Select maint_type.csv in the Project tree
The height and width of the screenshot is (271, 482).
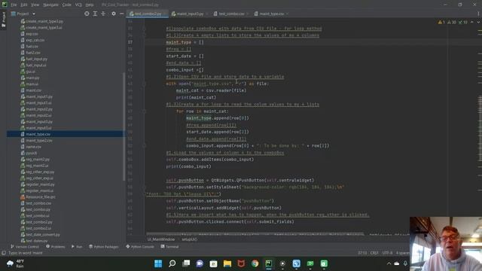pos(38,134)
